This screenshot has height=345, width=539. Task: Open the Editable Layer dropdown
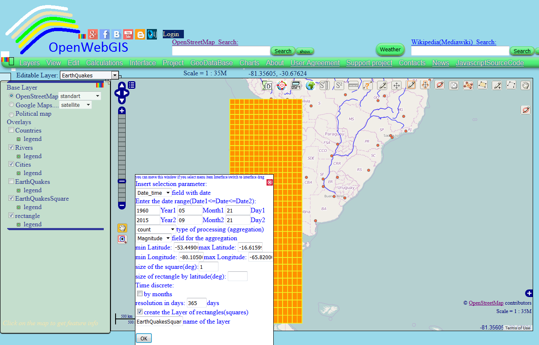click(x=89, y=75)
